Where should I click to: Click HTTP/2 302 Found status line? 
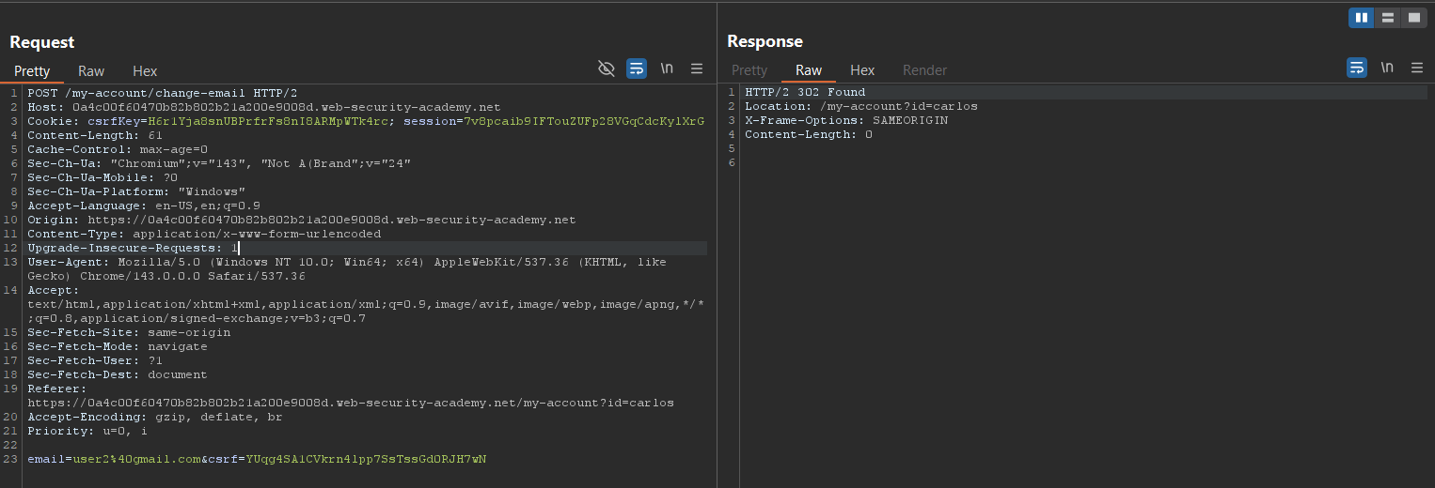pyautogui.click(x=805, y=92)
